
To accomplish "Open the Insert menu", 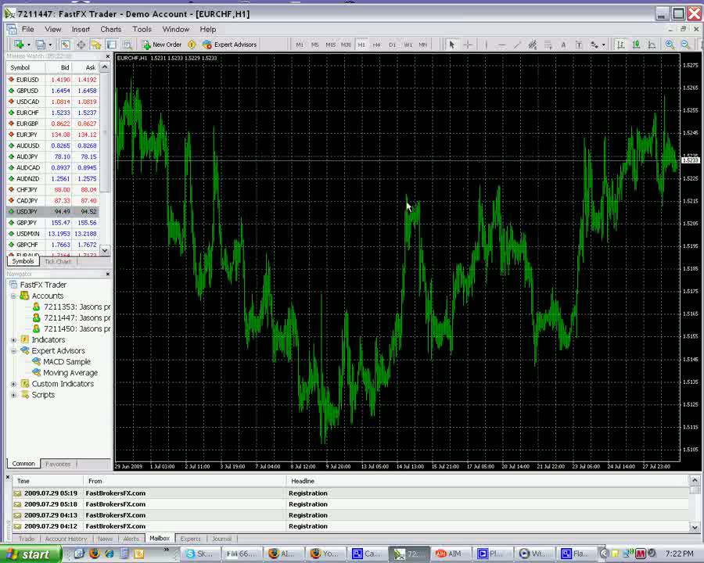I will pos(81,29).
